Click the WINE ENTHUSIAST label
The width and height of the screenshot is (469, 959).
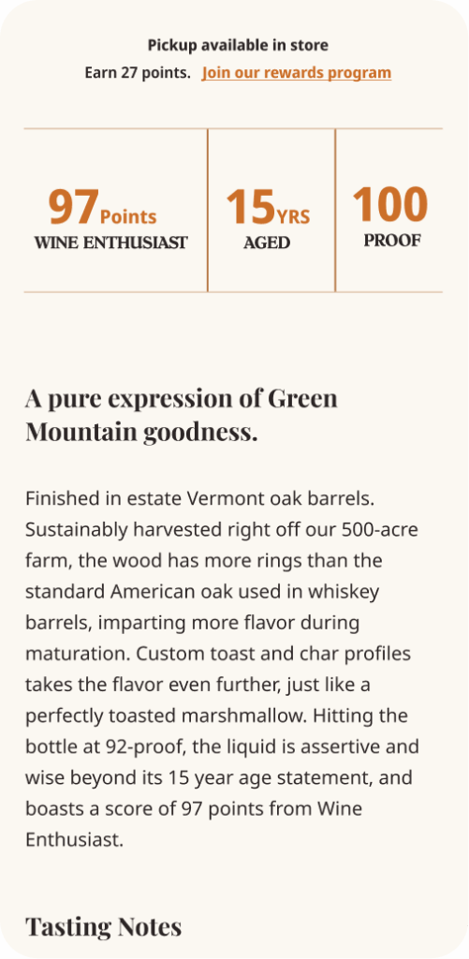(x=110, y=243)
